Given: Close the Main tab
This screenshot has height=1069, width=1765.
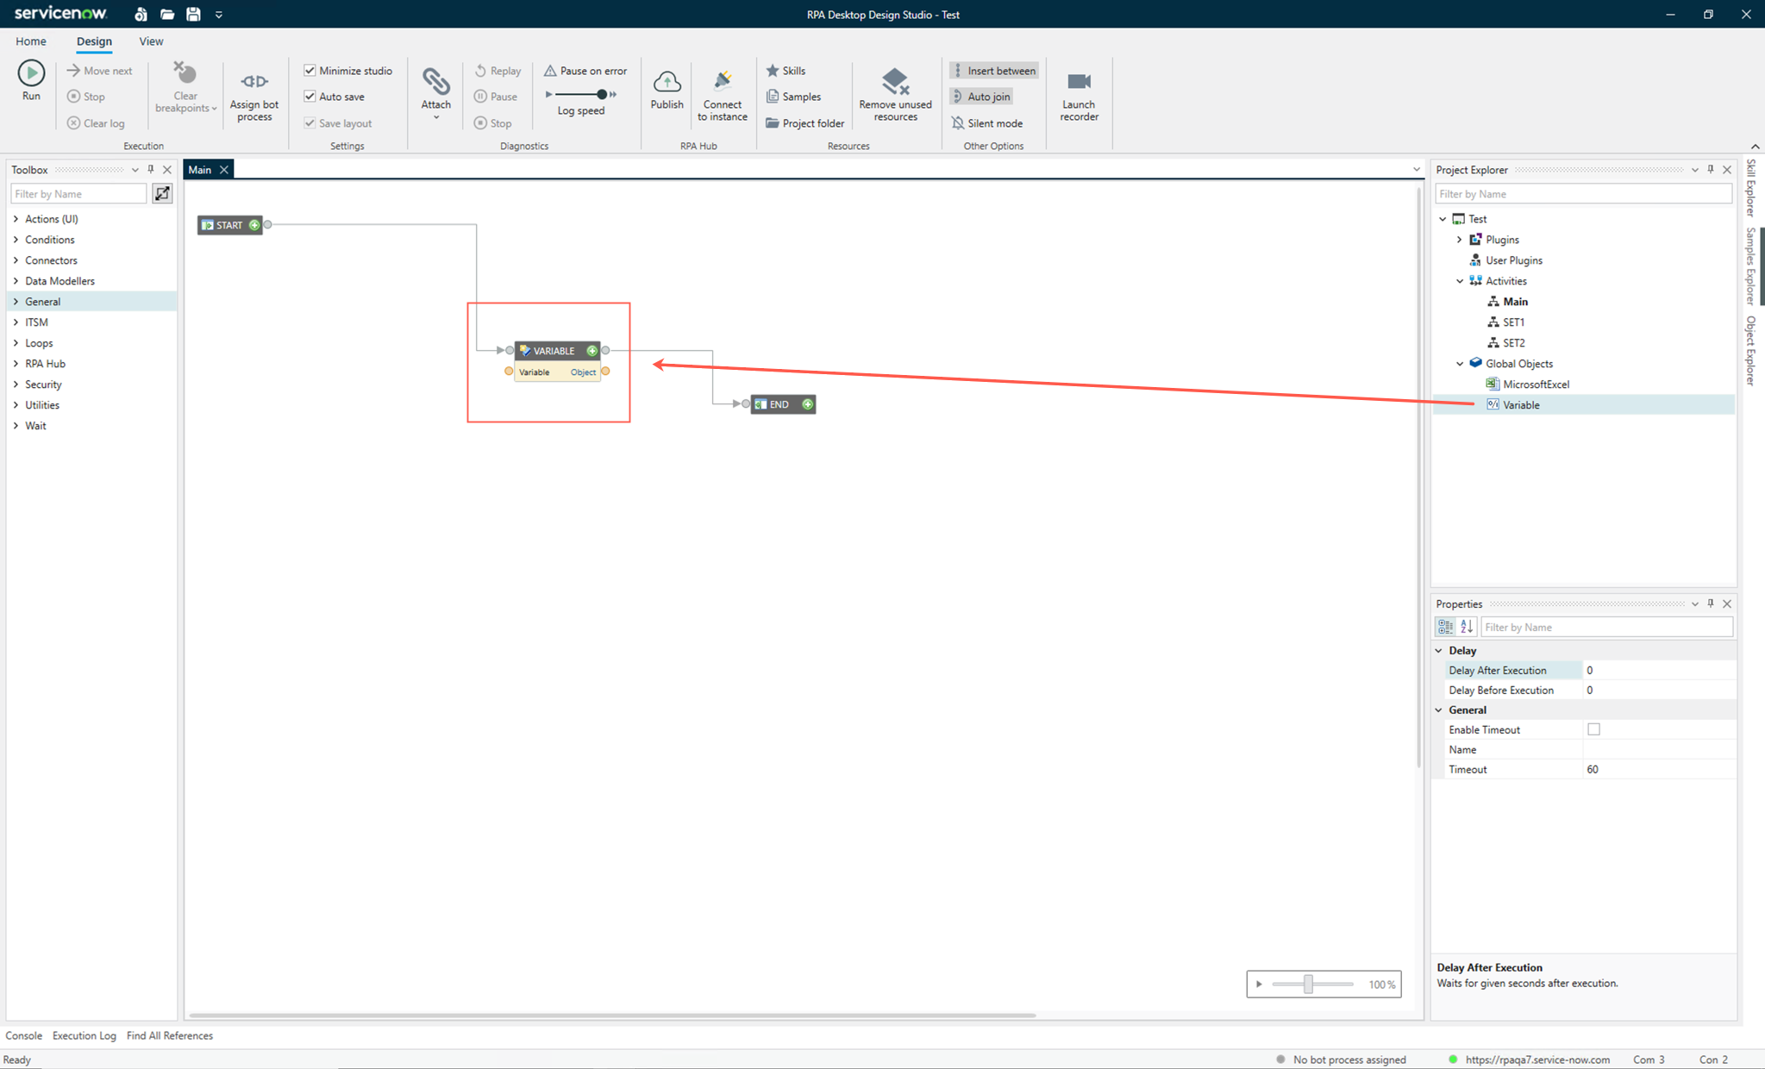Looking at the screenshot, I should point(224,170).
